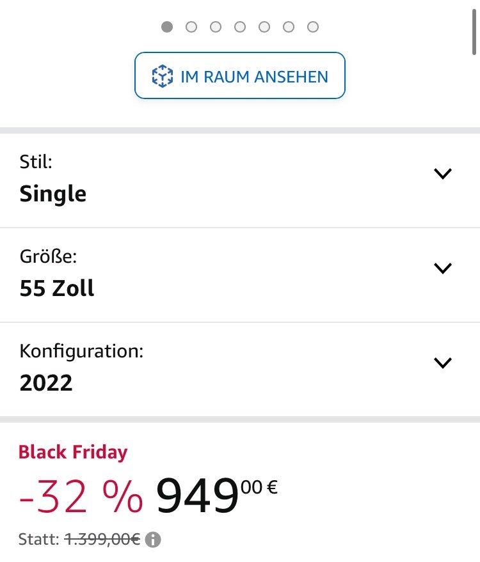Open the size selector showing 55 Zoll
The height and width of the screenshot is (562, 480).
click(x=240, y=275)
